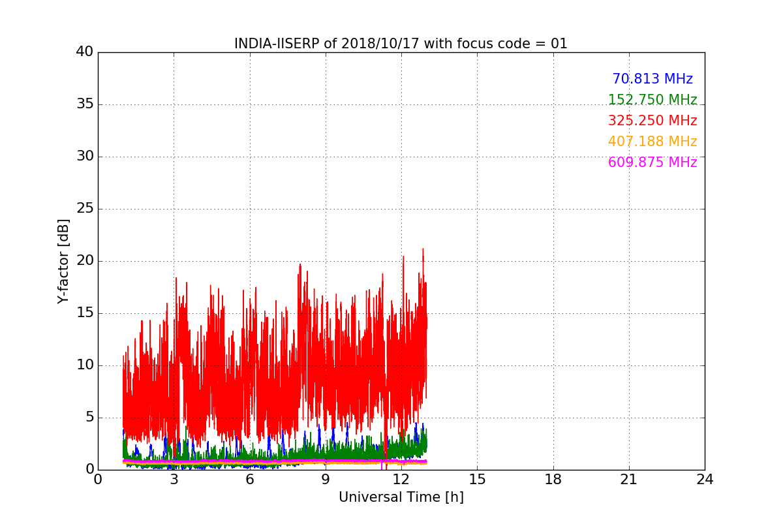This screenshot has width=783, height=522.
Task: Click the y-axis tick label 20
Action: point(85,261)
